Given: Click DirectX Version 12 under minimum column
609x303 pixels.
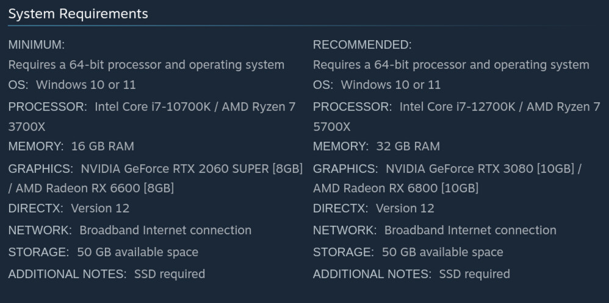Looking at the screenshot, I should tap(69, 208).
